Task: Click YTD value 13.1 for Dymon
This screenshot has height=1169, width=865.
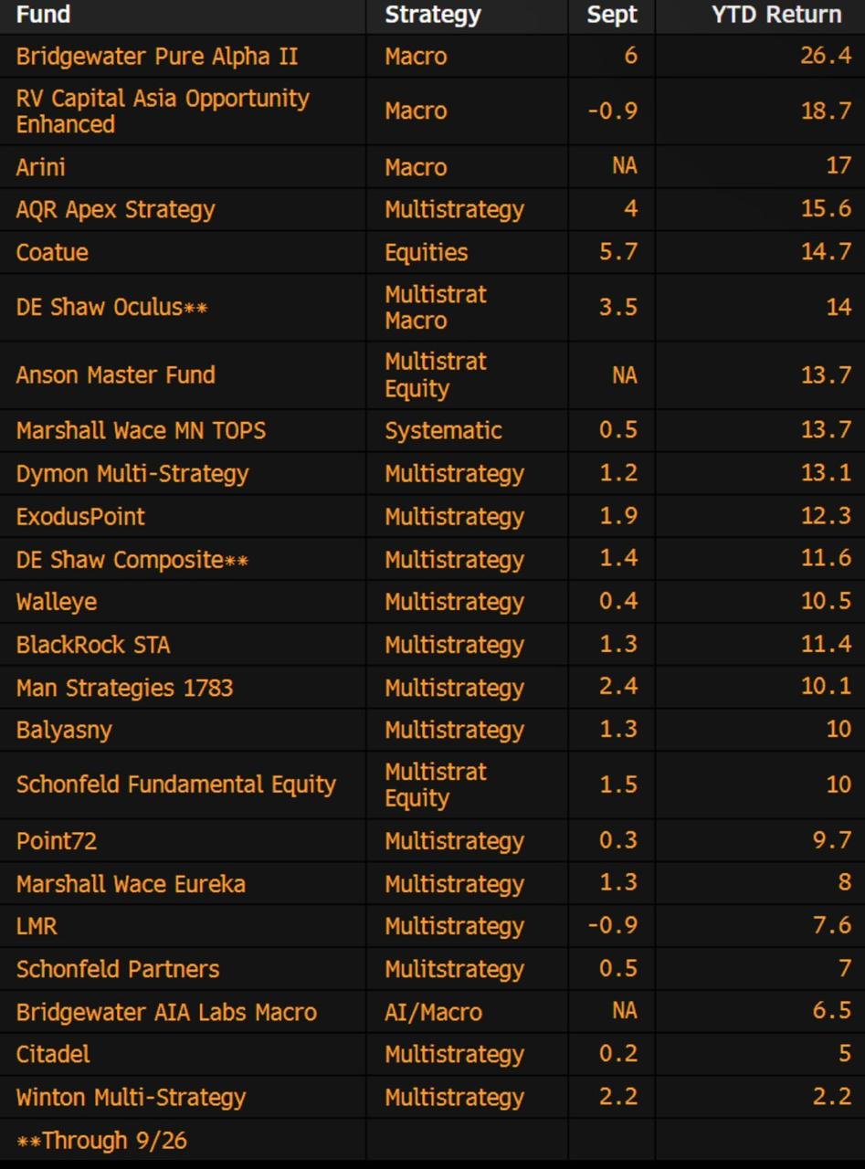Action: coord(826,473)
